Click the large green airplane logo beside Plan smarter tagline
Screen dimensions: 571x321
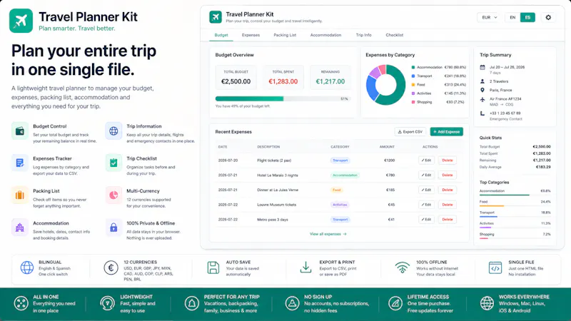click(21, 21)
